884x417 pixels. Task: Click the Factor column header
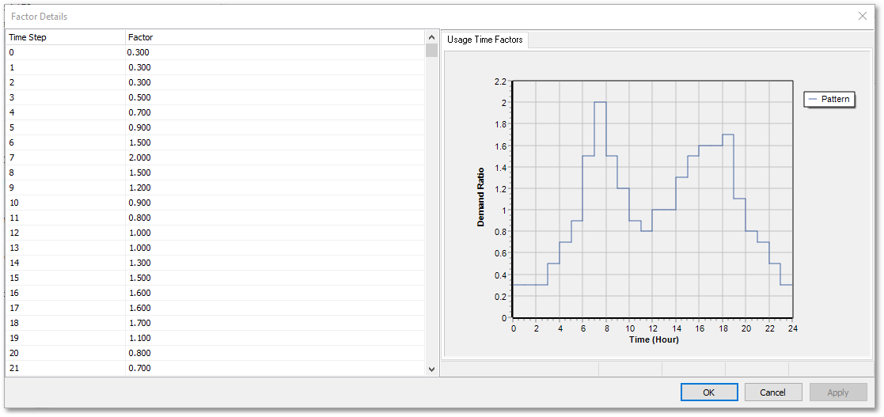coord(275,37)
